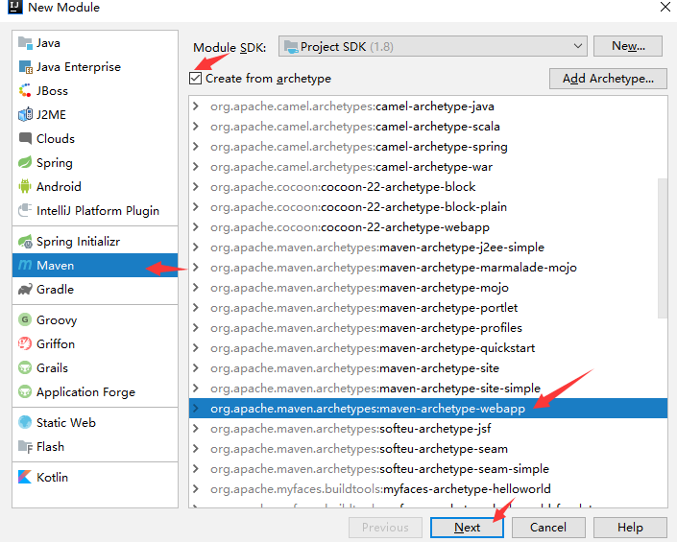The height and width of the screenshot is (542, 677).
Task: Select Java Enterprise module type
Action: [x=95, y=67]
